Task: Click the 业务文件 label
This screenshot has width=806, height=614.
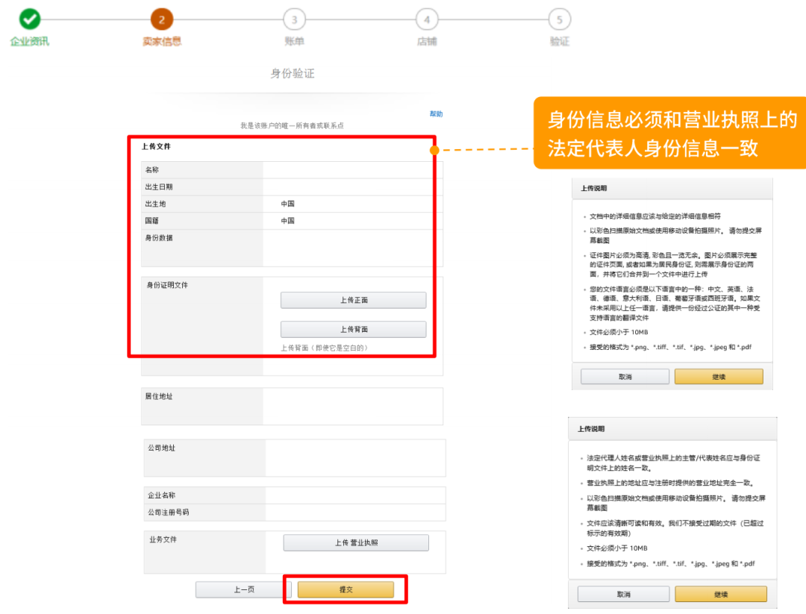Action: (163, 539)
